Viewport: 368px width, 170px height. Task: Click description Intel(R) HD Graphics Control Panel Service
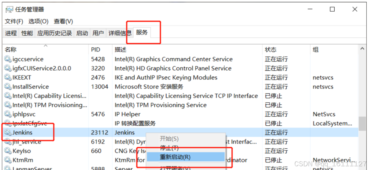pos(173,69)
